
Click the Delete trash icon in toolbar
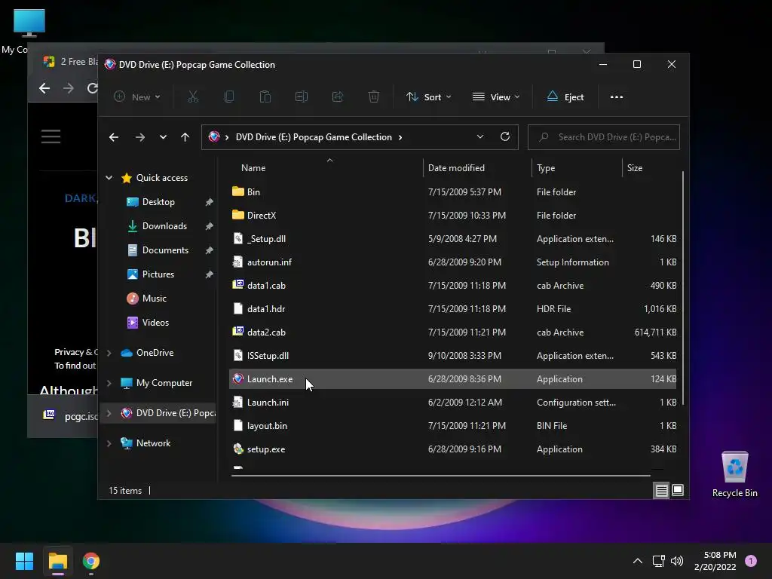pos(374,97)
